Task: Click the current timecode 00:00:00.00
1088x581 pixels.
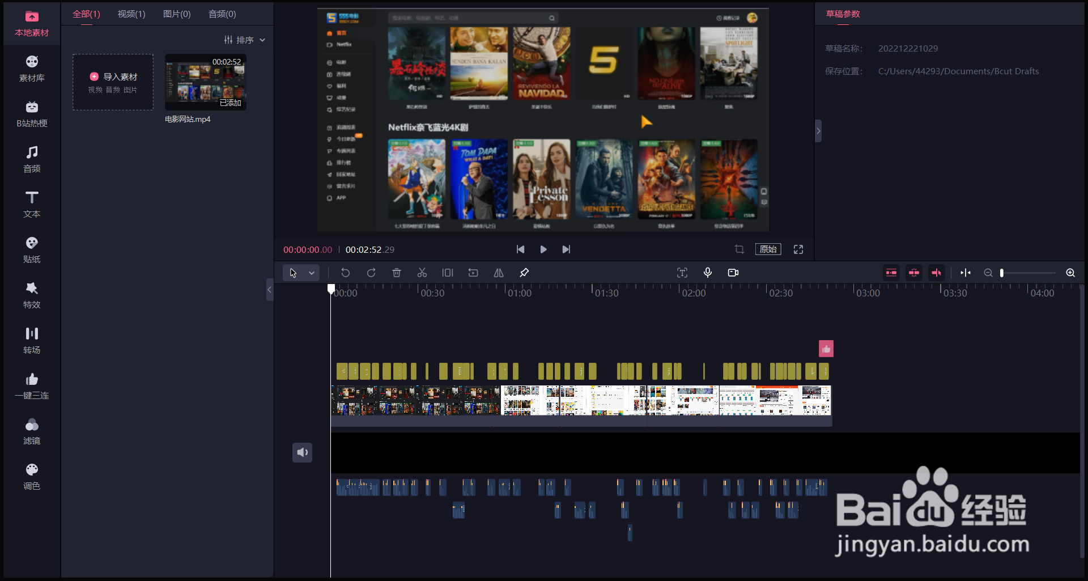Action: (308, 250)
